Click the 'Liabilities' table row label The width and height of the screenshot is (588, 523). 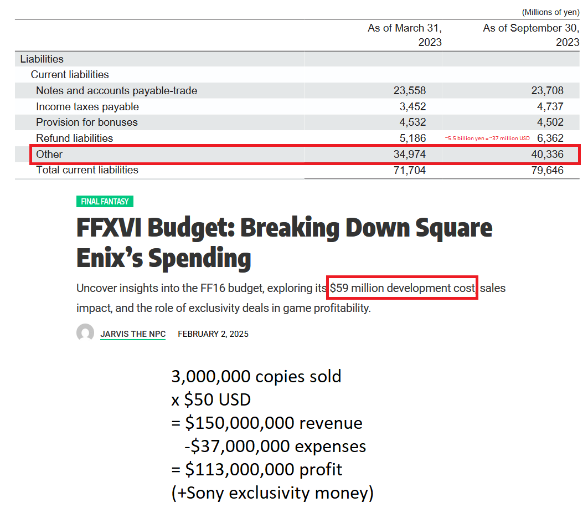click(x=42, y=59)
